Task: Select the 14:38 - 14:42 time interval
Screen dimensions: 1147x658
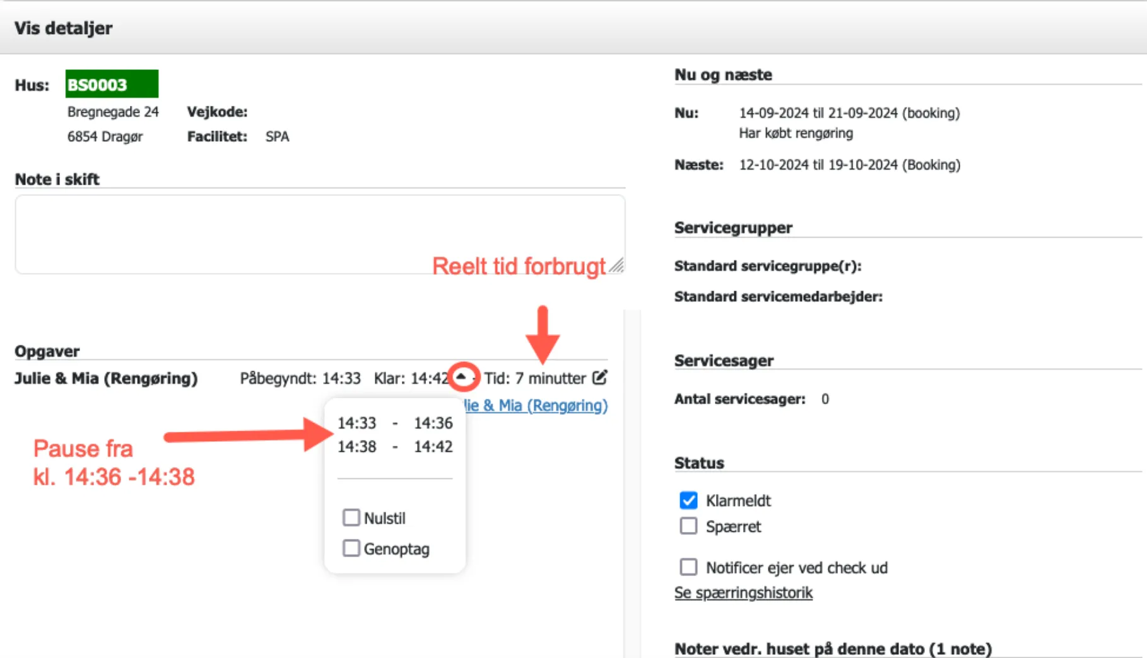Action: 395,447
